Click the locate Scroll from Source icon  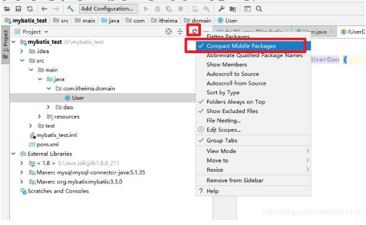click(x=168, y=31)
